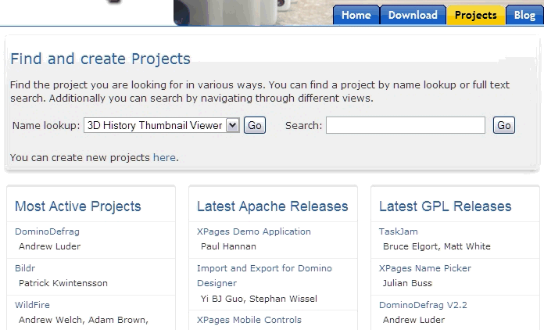Screen dimensions: 544x330
Task: Click author text 'Yi BJ Guo, Stephan Wissel'
Action: [x=259, y=299]
